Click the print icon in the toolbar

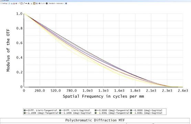(16, 3)
